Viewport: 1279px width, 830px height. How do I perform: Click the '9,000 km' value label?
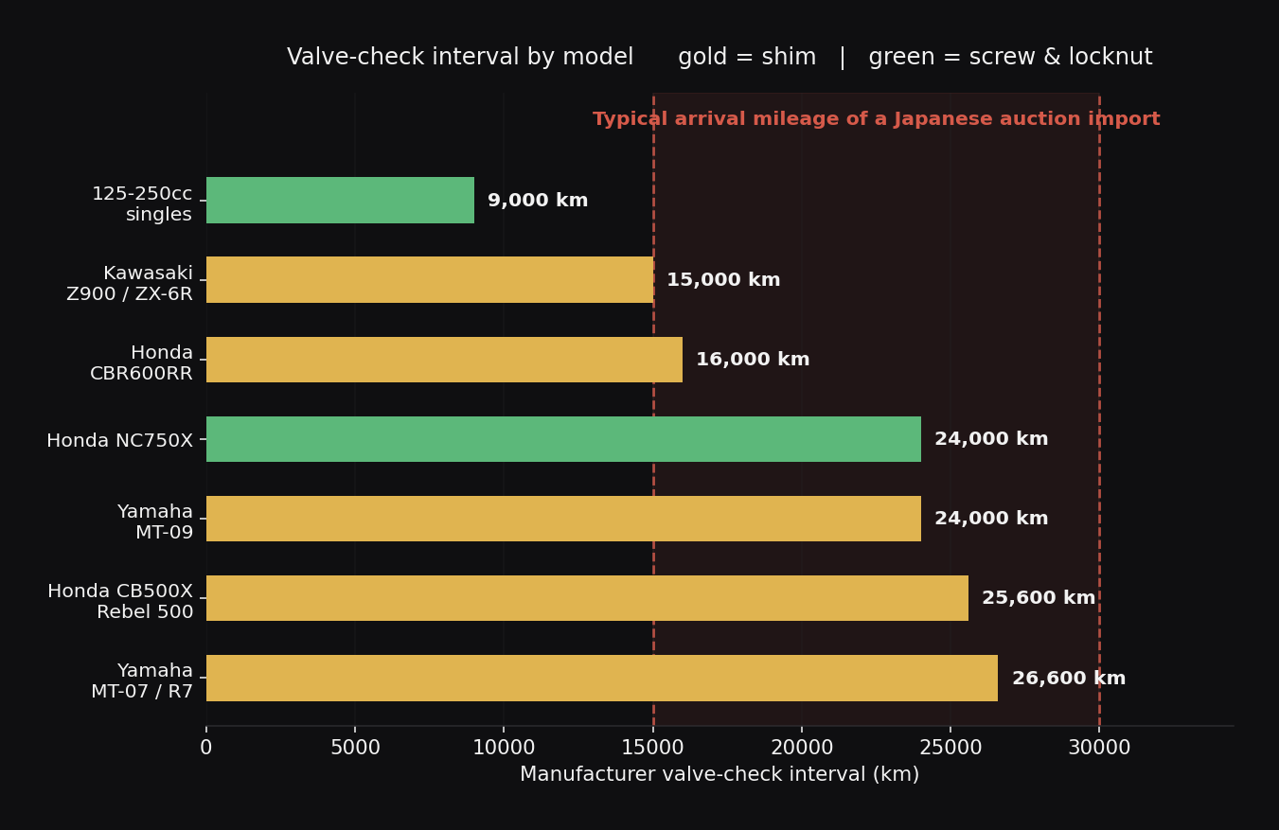538,201
